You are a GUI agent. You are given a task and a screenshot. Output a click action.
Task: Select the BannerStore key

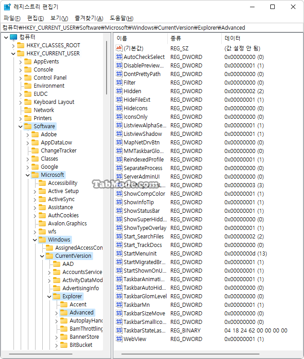(x=84, y=337)
